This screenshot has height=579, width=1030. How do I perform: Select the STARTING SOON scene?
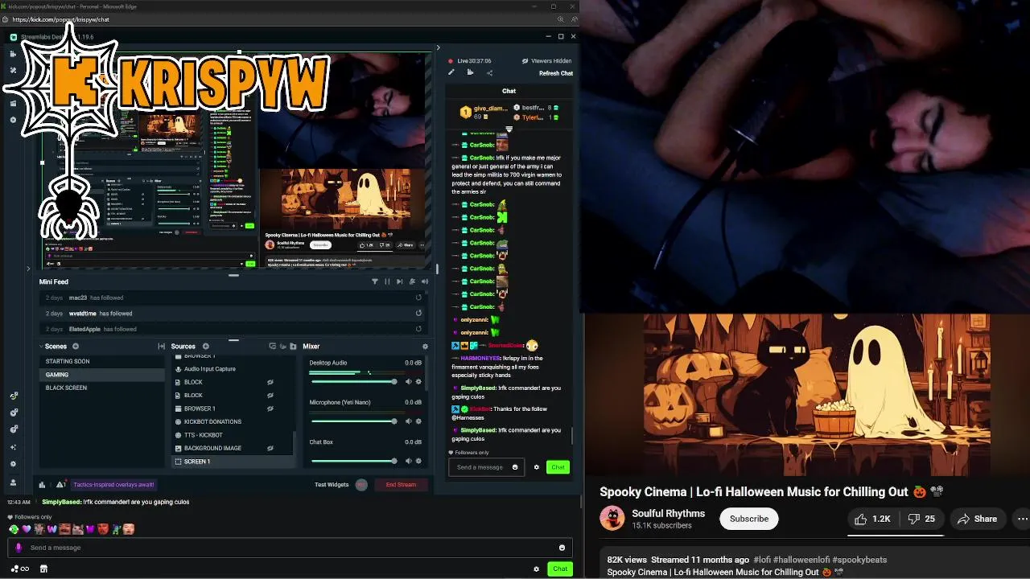(102, 361)
